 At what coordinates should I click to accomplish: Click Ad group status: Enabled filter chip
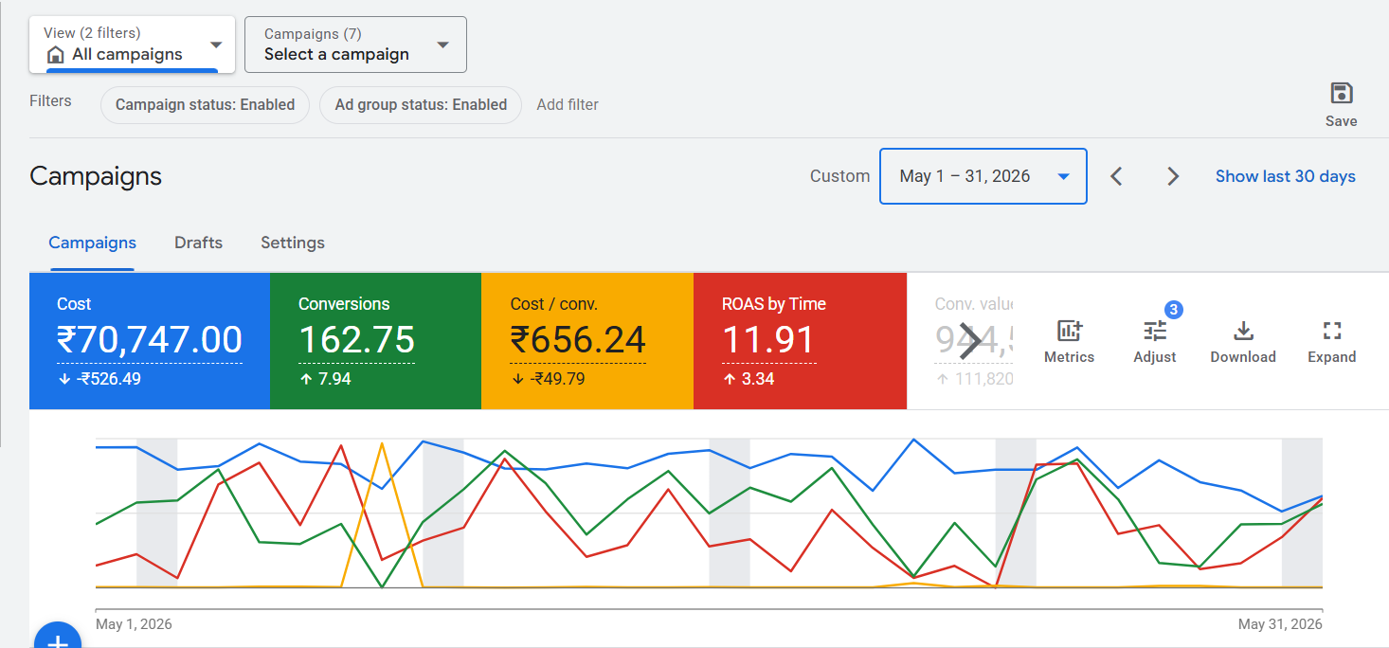pos(421,105)
